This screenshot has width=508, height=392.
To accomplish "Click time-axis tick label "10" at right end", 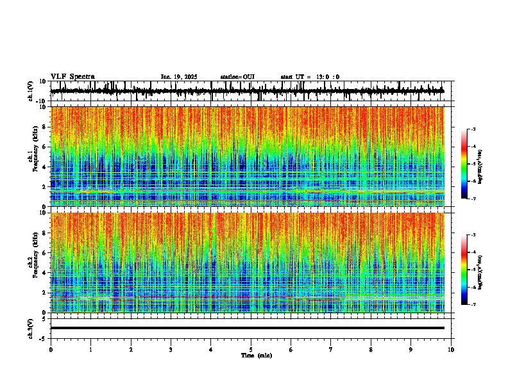I will pyautogui.click(x=451, y=350).
